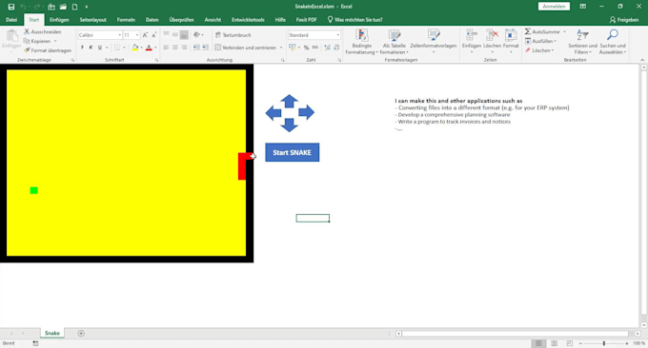Undo the last action in title bar
Image resolution: width=648 pixels, height=348 pixels.
(23, 7)
